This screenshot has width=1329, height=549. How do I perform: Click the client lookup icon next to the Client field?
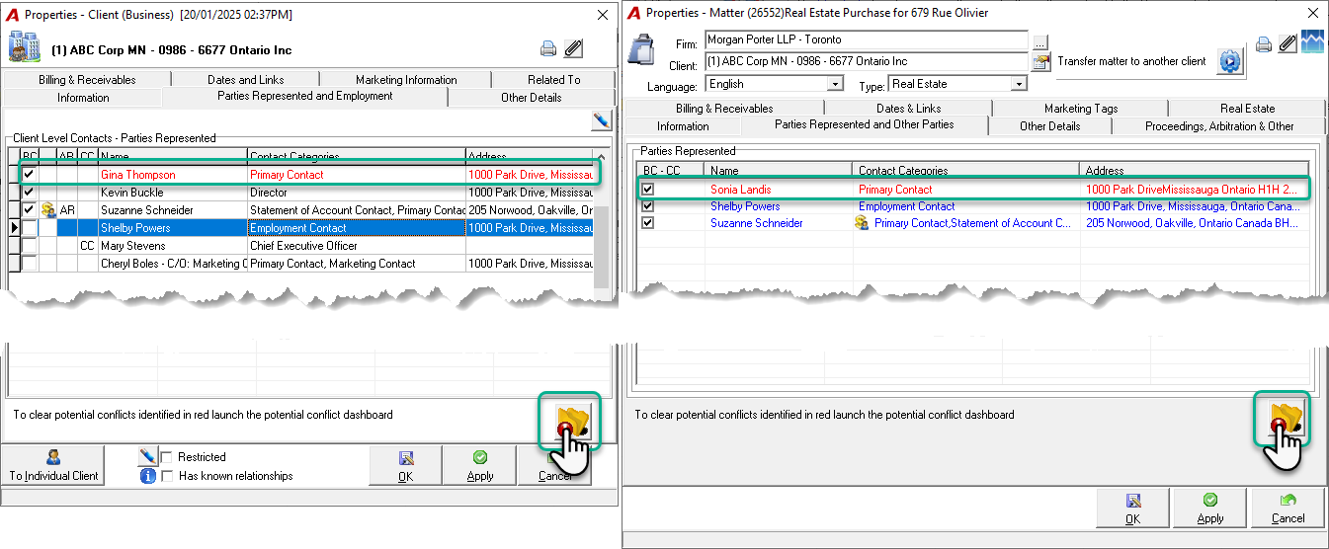coord(1040,62)
